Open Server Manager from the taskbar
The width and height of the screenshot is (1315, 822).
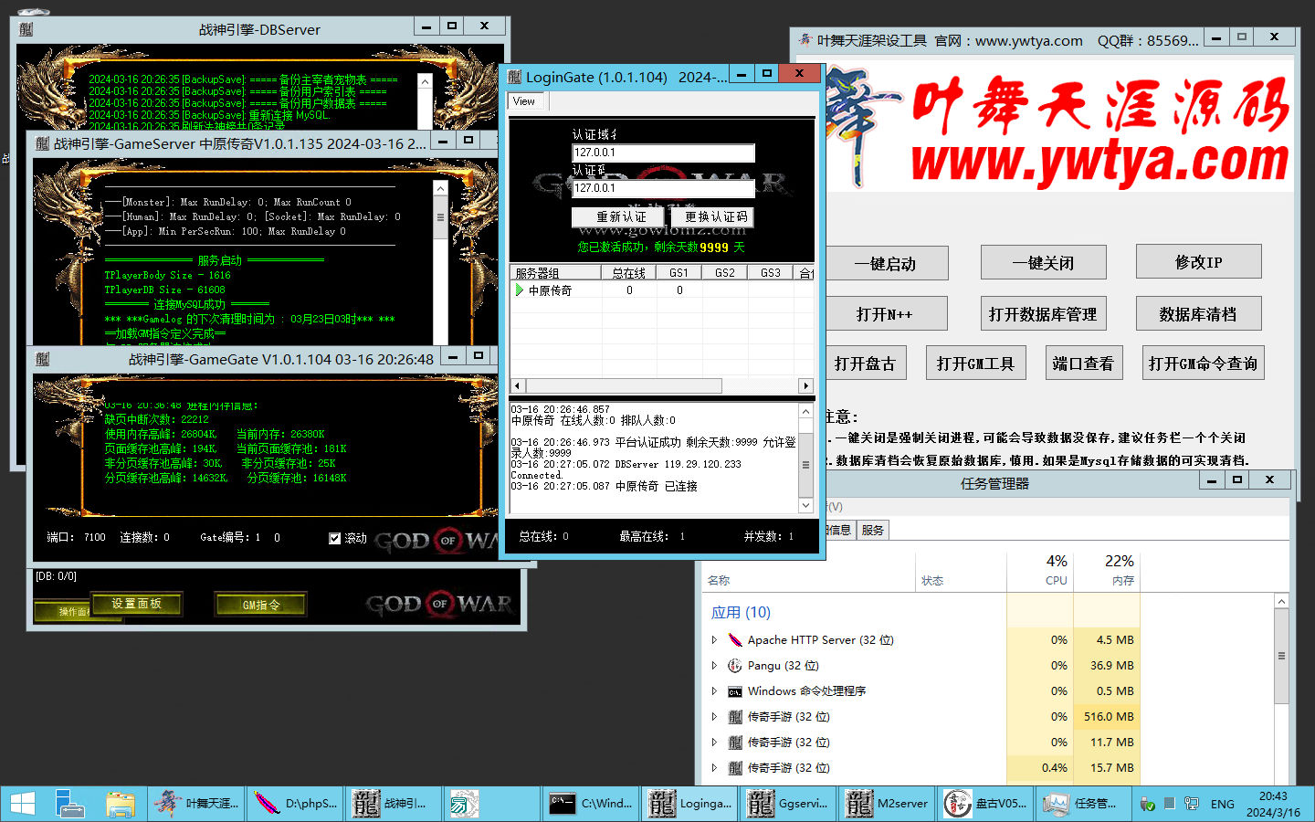tap(70, 804)
